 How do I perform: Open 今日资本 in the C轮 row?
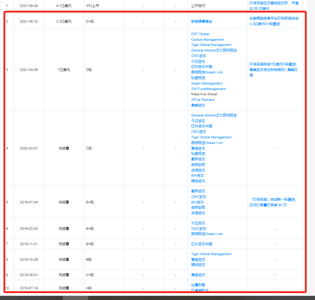pos(198,121)
